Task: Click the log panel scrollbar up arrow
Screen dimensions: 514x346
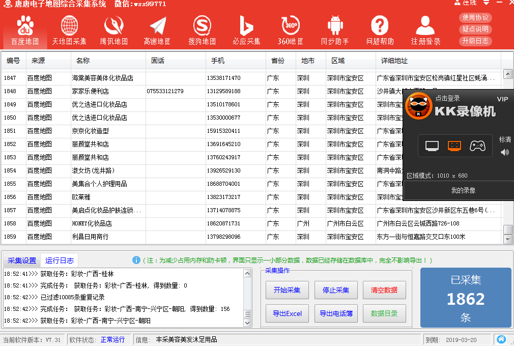Action: 247,273
